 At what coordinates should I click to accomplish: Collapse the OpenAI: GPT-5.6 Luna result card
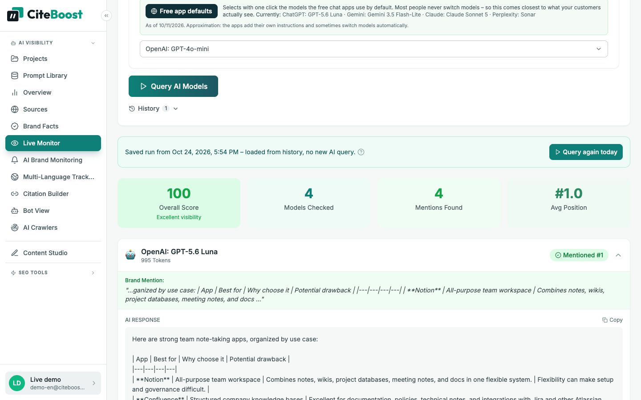618,255
